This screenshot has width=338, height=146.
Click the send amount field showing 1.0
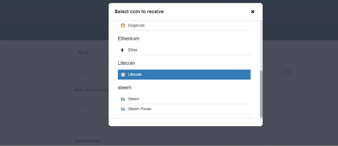click(x=84, y=72)
